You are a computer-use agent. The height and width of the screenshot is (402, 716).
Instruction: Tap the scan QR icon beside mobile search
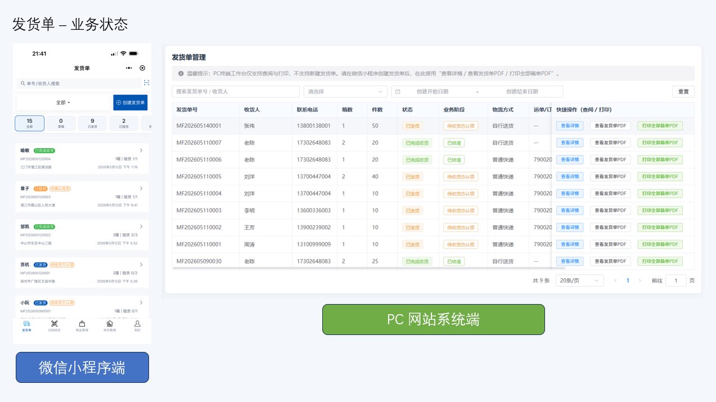tap(146, 83)
